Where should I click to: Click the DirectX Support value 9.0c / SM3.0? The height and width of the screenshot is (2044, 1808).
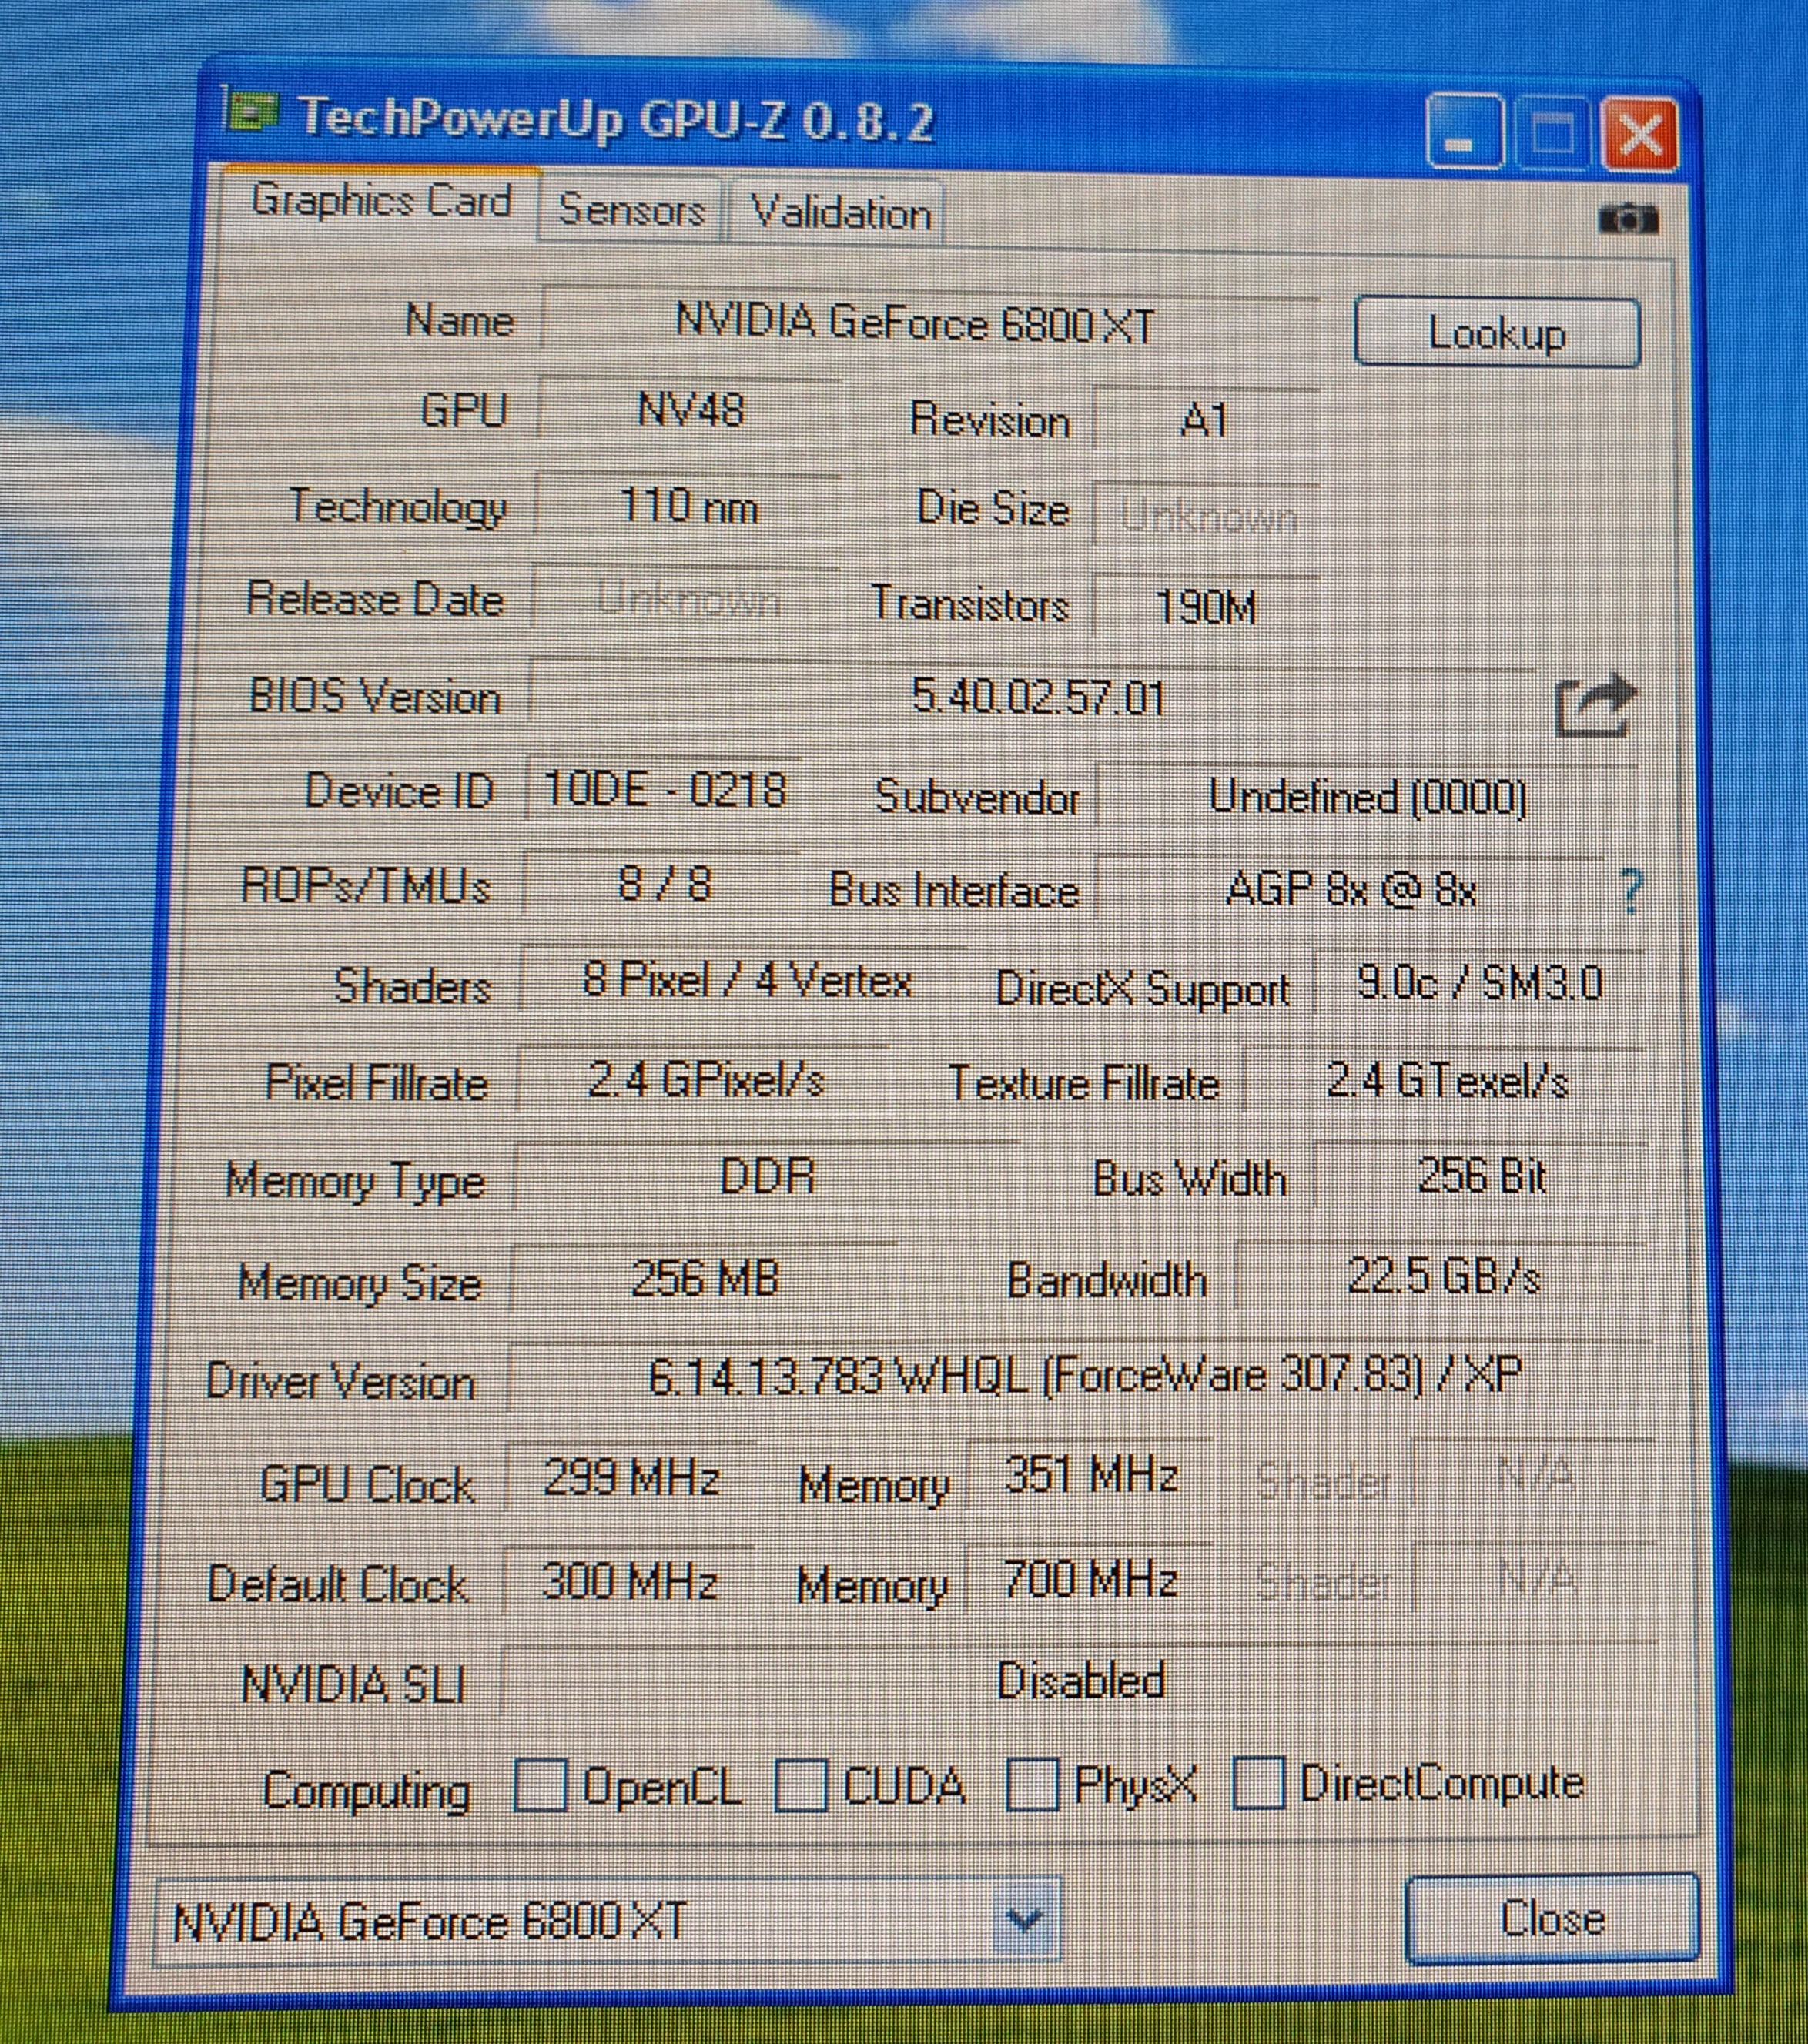pos(1479,984)
